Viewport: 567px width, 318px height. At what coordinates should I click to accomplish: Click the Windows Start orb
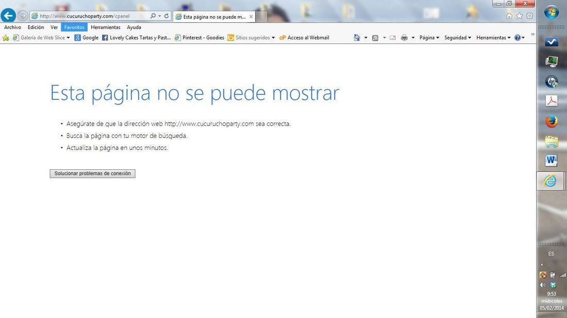click(x=552, y=12)
